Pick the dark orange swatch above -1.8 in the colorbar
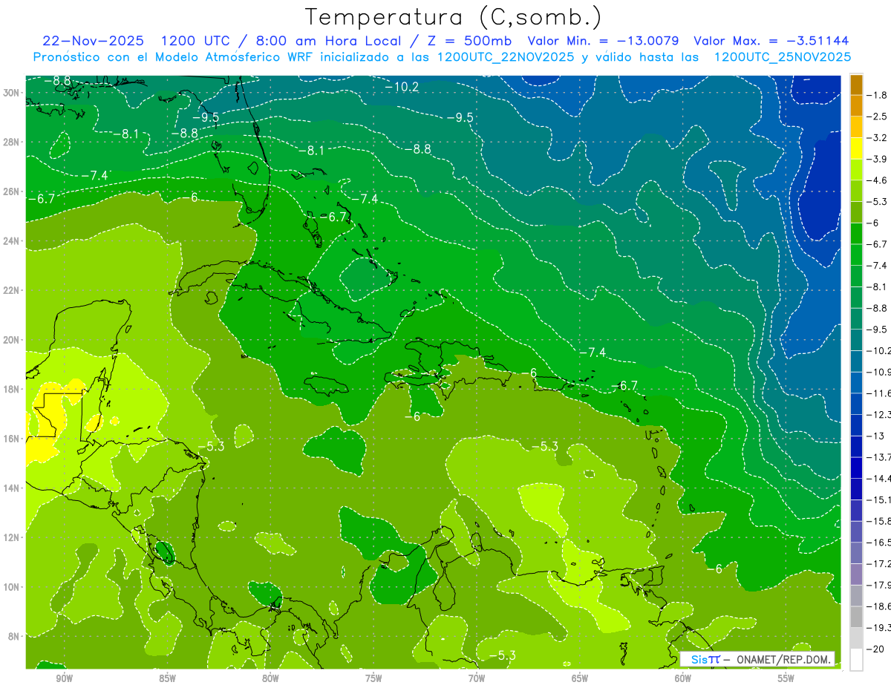891x688 pixels. 856,85
